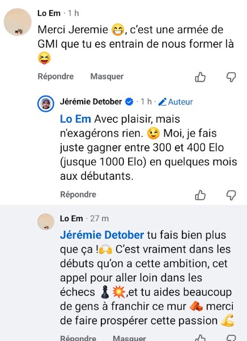This screenshot has width=247, height=341.
Task: Click the blue Jérémie Detober mention in last reply
Action: 102,235
